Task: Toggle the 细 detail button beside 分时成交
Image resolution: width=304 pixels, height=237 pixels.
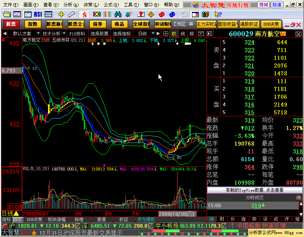Action: pos(298,198)
